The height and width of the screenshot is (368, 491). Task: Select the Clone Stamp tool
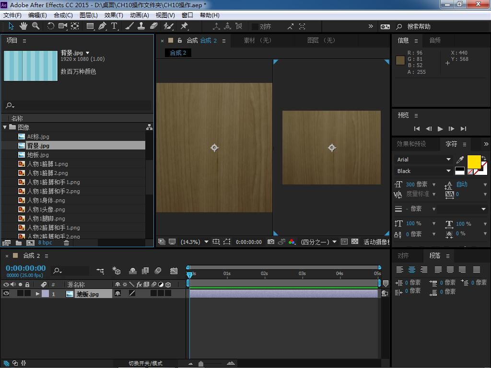pyautogui.click(x=141, y=26)
